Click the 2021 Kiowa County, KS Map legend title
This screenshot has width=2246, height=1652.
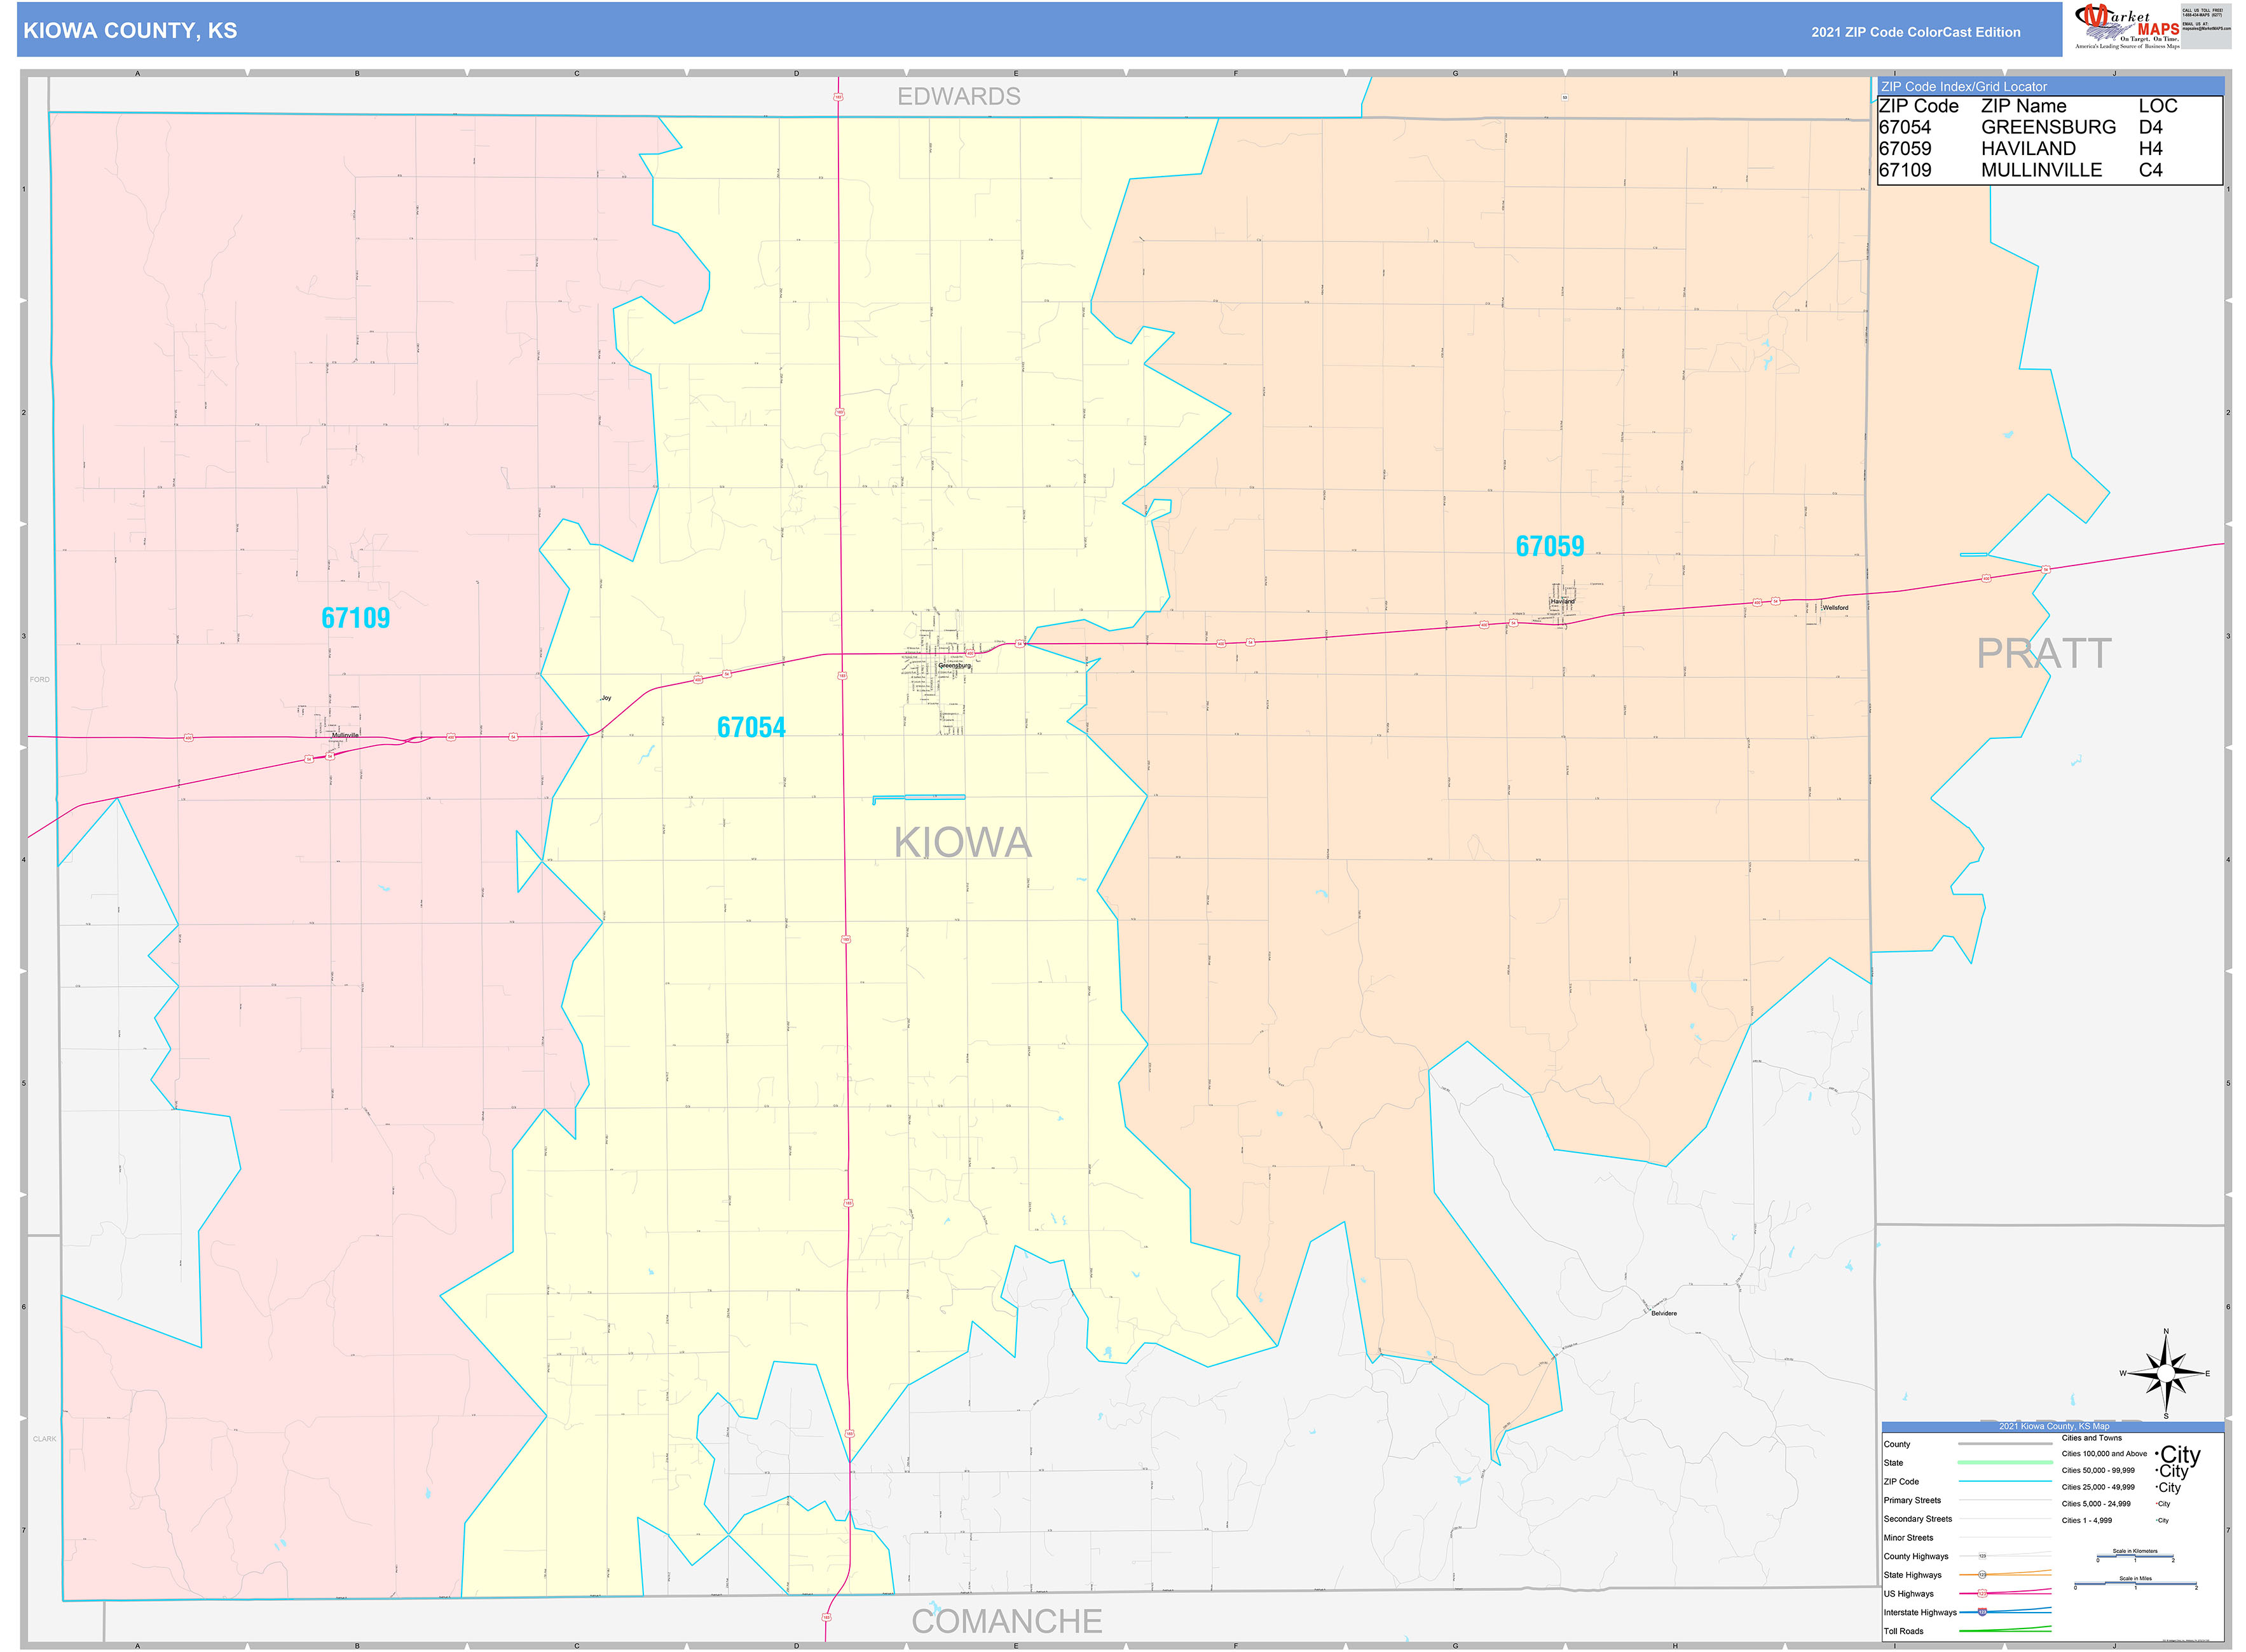coord(2055,1427)
